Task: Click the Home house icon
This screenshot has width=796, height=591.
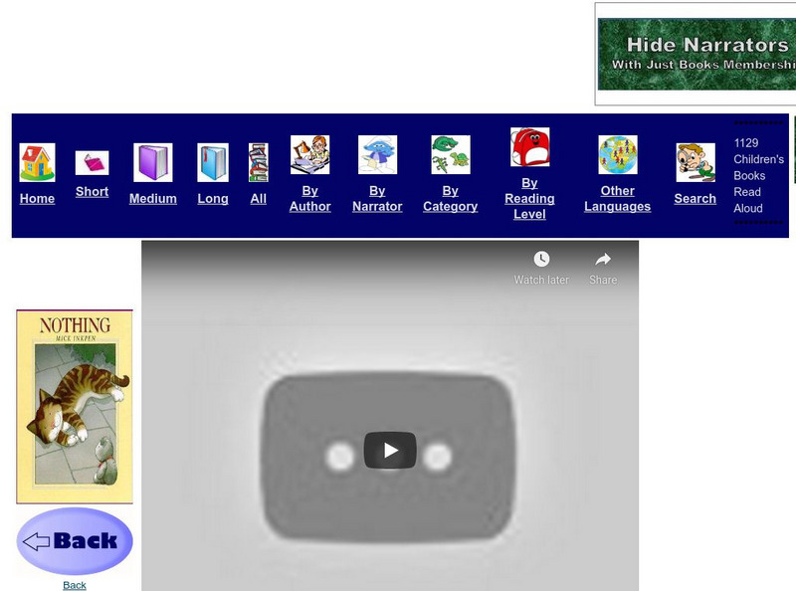Action: pyautogui.click(x=37, y=162)
